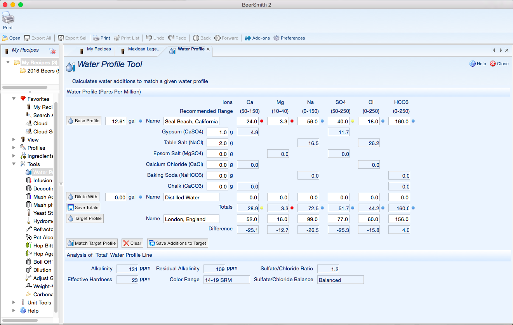Click the Clear button
Image resolution: width=513 pixels, height=325 pixels.
click(132, 243)
